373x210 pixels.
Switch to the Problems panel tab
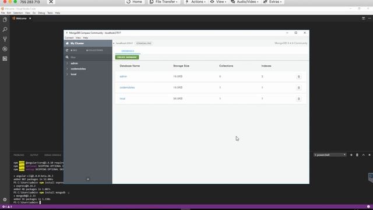[x=19, y=155]
